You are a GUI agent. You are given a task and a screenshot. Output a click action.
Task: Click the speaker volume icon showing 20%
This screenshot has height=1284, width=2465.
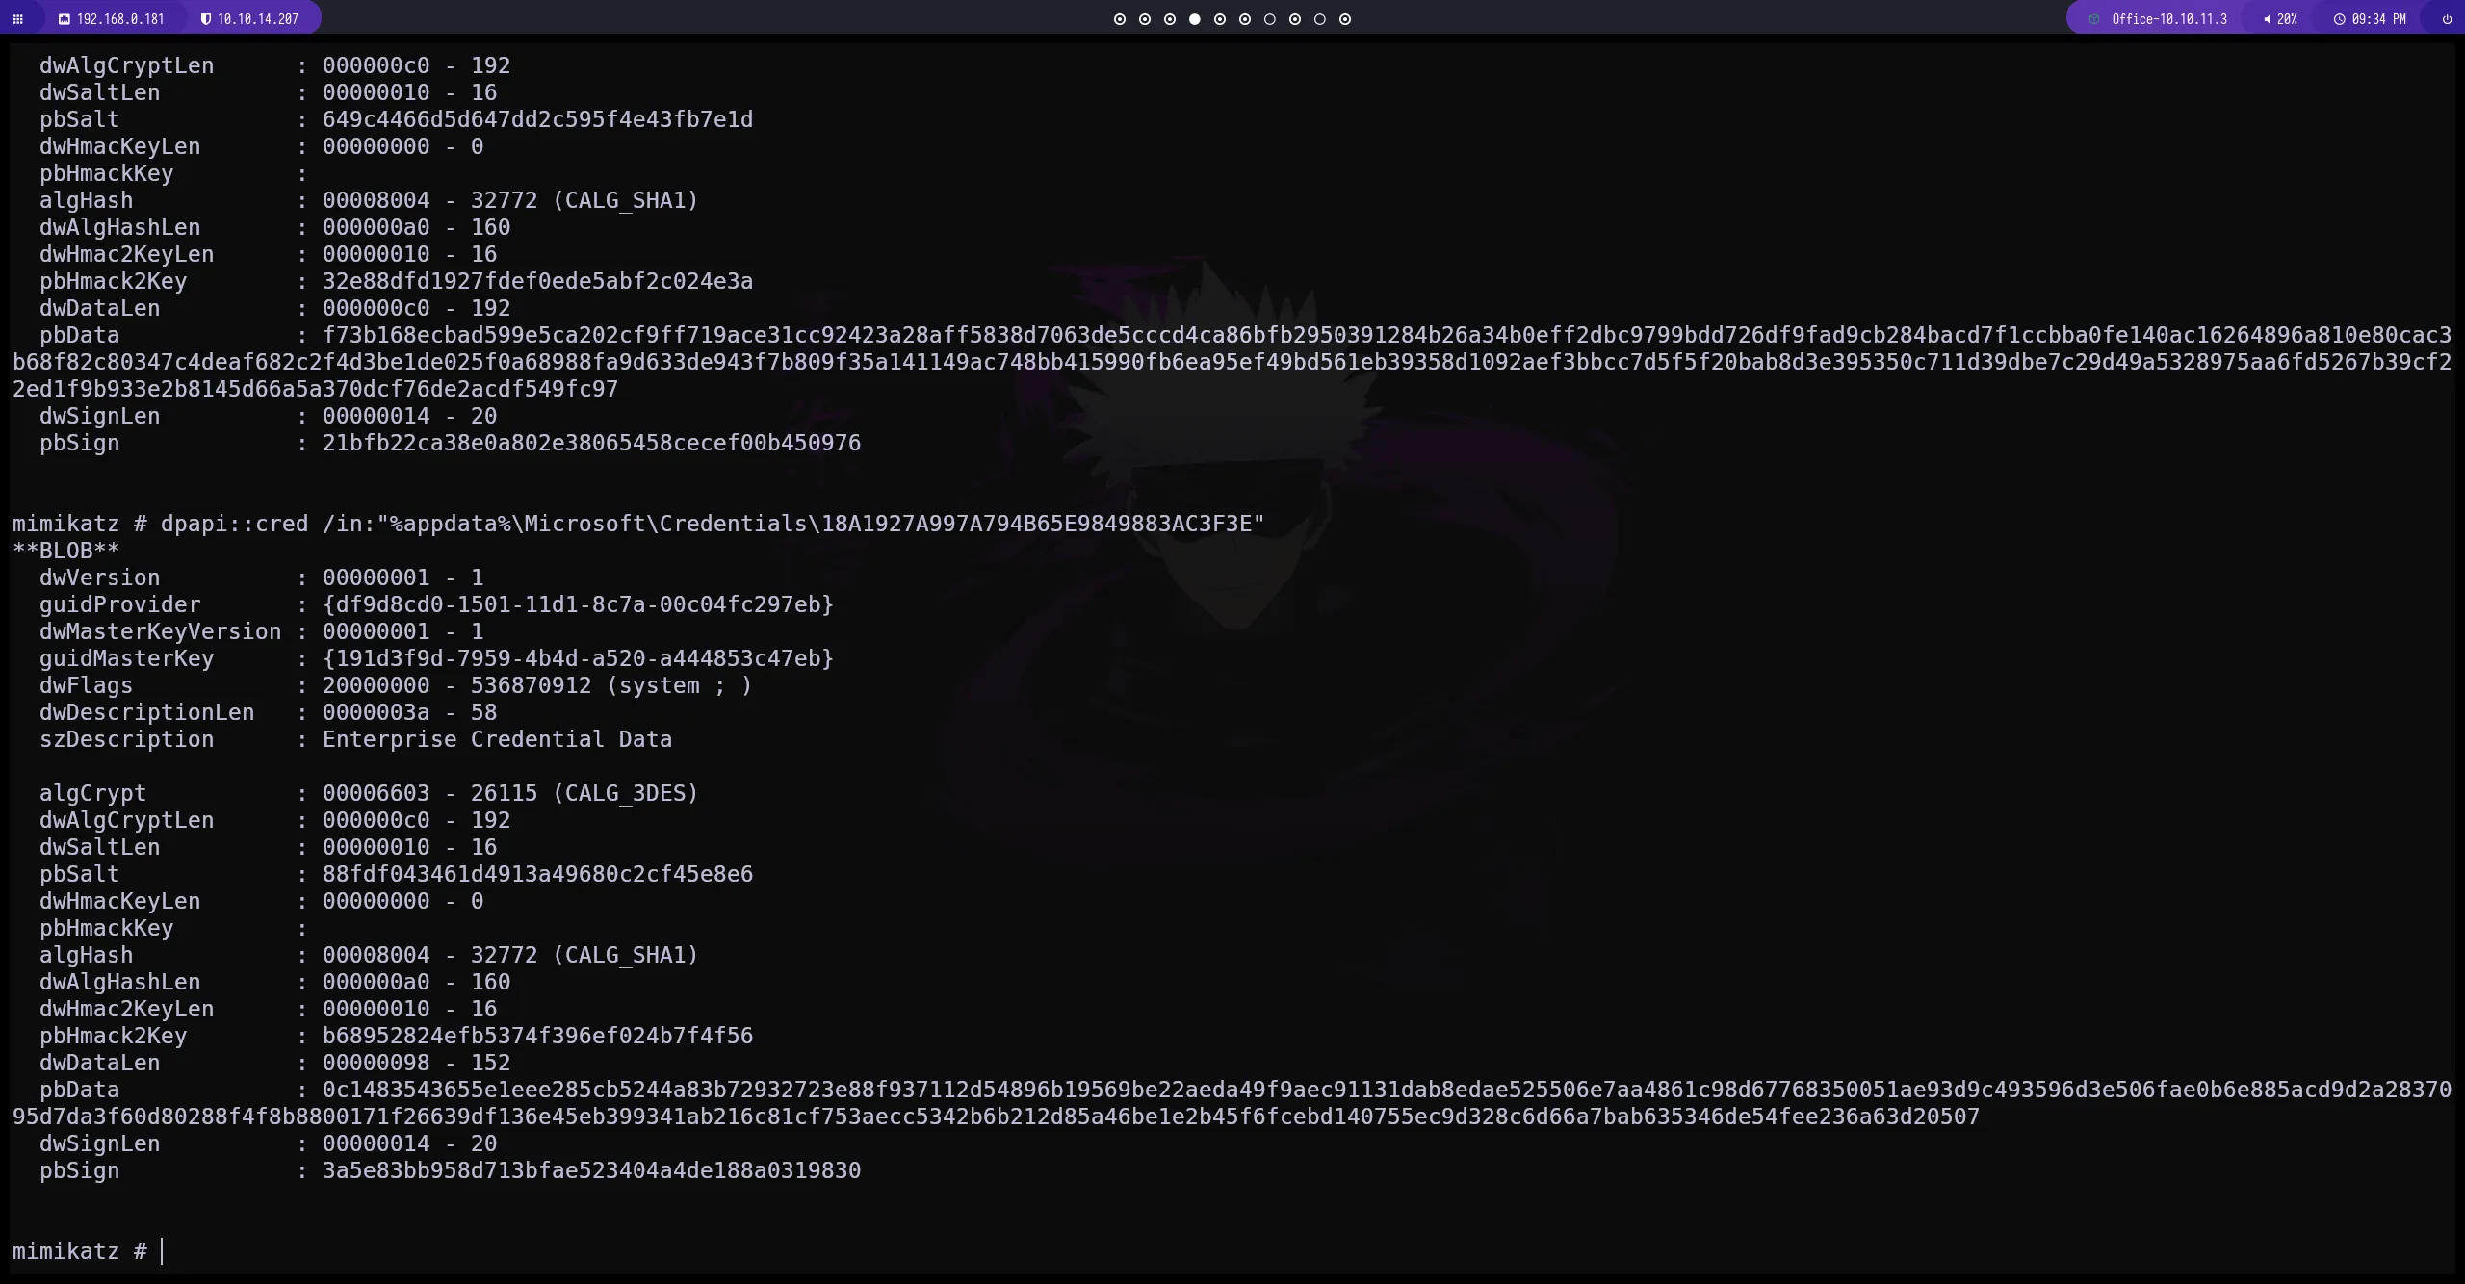click(2267, 19)
